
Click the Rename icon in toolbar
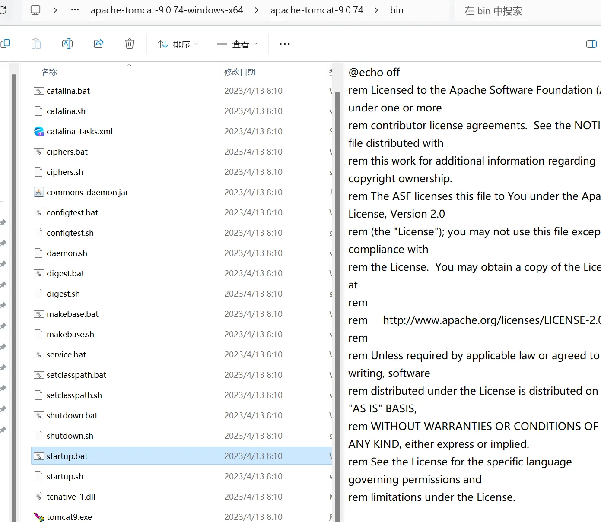67,44
